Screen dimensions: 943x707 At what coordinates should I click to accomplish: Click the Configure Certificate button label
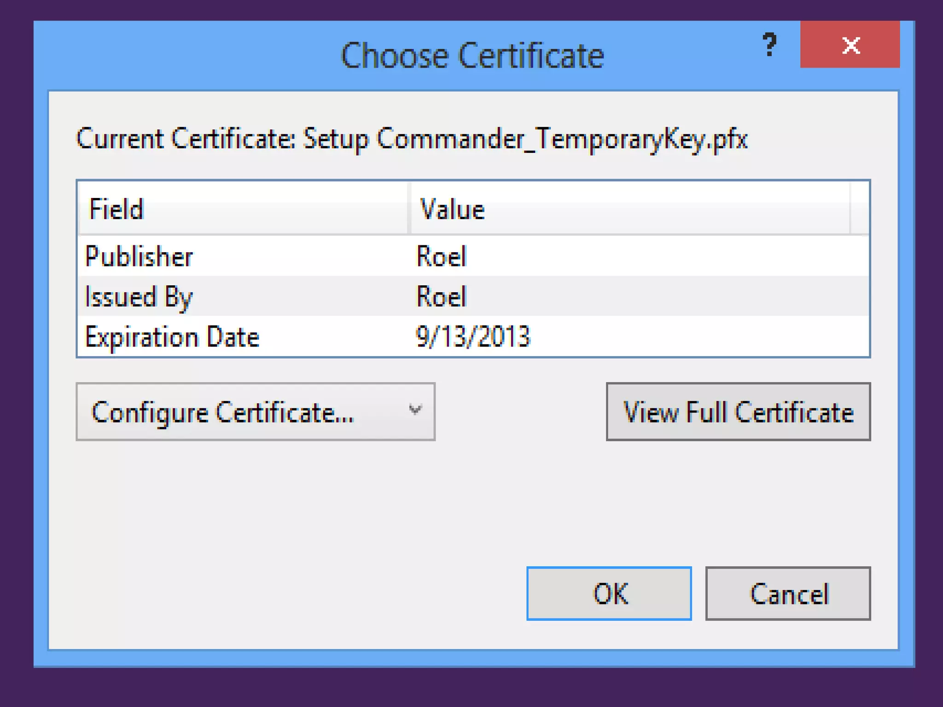click(x=222, y=412)
